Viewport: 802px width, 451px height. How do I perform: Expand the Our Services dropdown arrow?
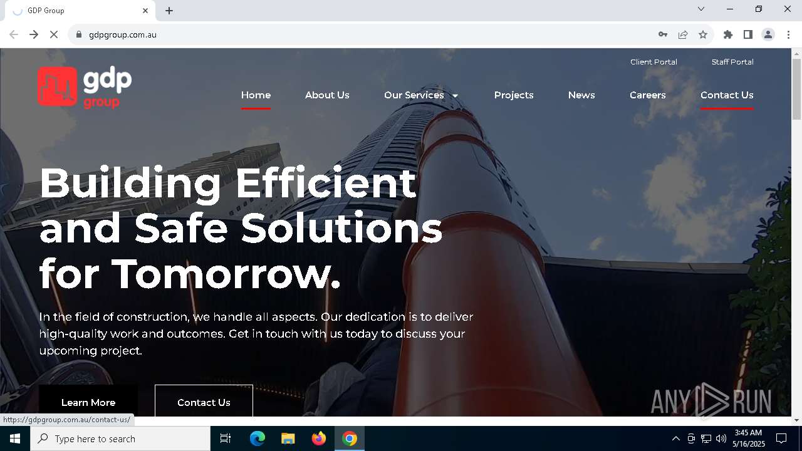point(456,96)
